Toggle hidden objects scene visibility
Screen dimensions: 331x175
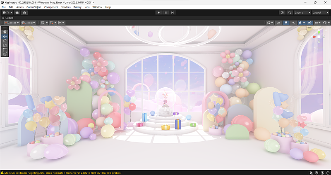pyautogui.click(x=309, y=23)
